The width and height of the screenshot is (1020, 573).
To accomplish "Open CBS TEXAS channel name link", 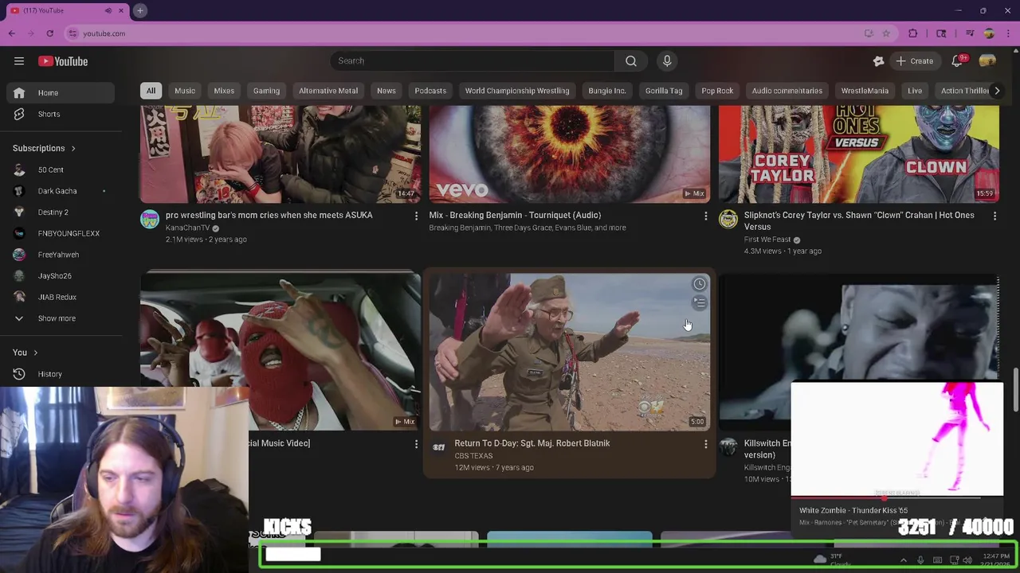I will (x=473, y=456).
